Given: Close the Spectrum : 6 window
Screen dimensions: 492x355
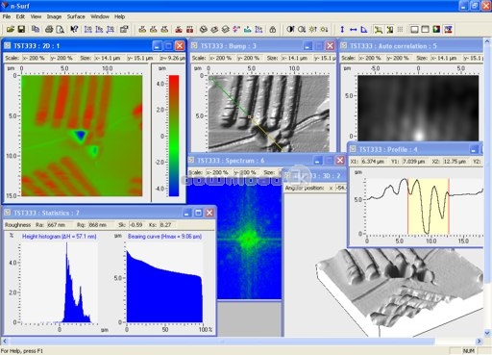Looking at the screenshot, I should (x=340, y=160).
